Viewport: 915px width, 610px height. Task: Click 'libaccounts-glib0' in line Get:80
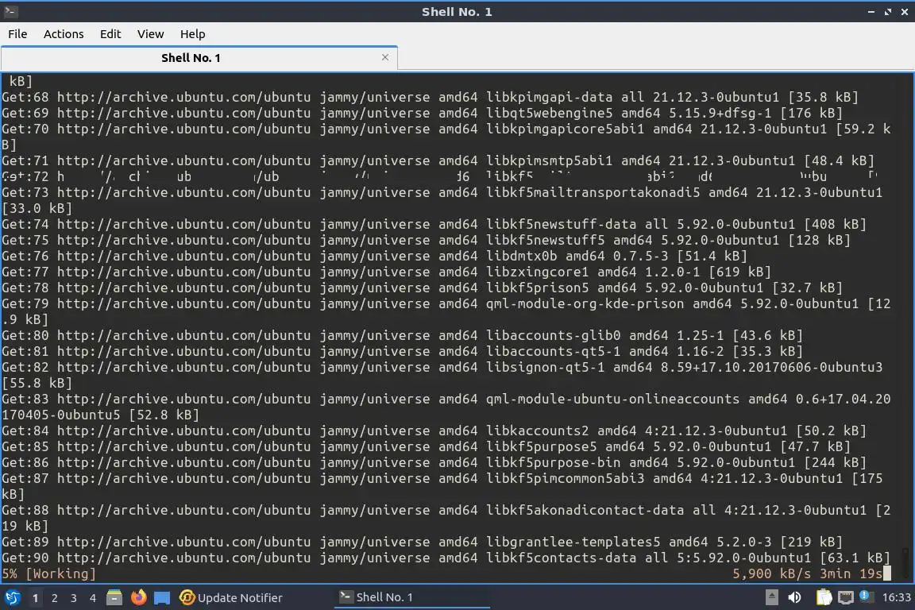point(553,336)
